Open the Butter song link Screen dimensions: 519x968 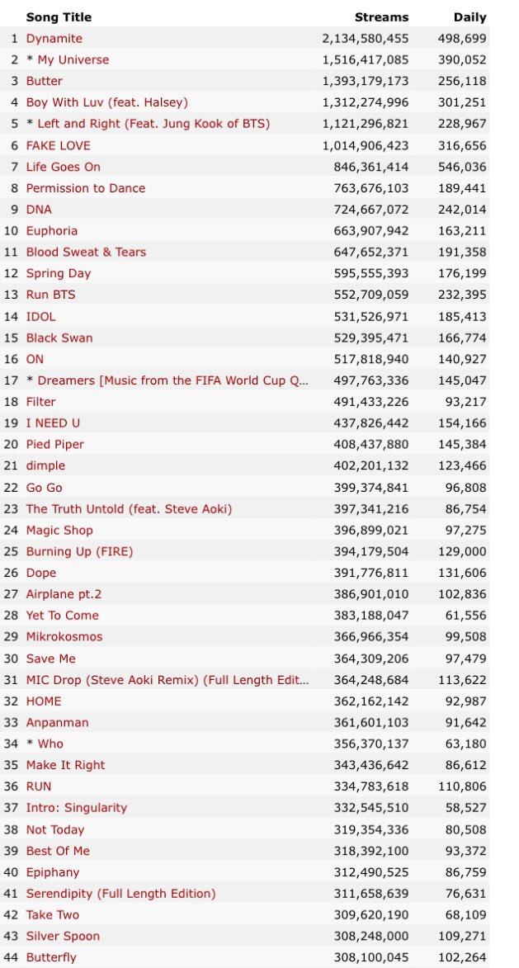(45, 82)
